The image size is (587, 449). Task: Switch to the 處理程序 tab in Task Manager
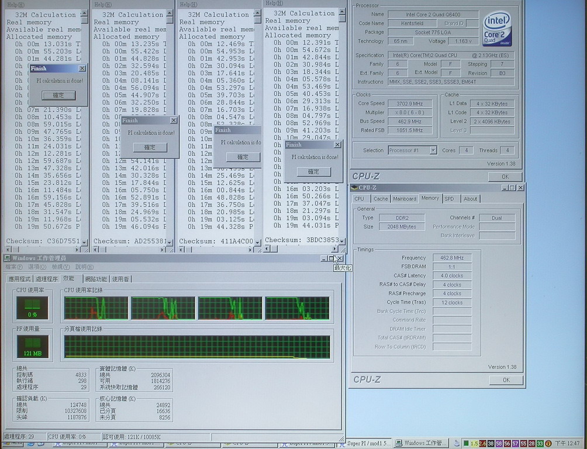tap(46, 279)
